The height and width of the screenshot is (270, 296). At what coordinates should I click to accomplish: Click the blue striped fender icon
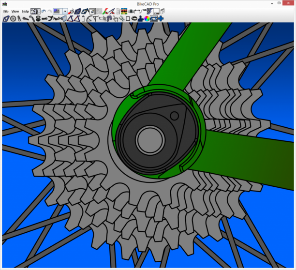[149, 11]
